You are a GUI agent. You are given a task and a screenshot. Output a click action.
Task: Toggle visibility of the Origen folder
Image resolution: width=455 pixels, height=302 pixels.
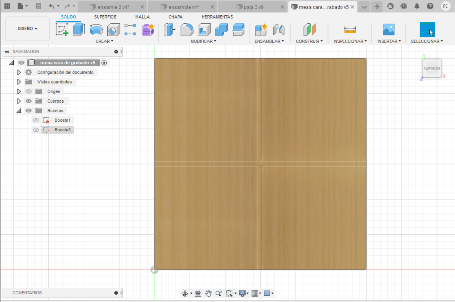(x=29, y=91)
